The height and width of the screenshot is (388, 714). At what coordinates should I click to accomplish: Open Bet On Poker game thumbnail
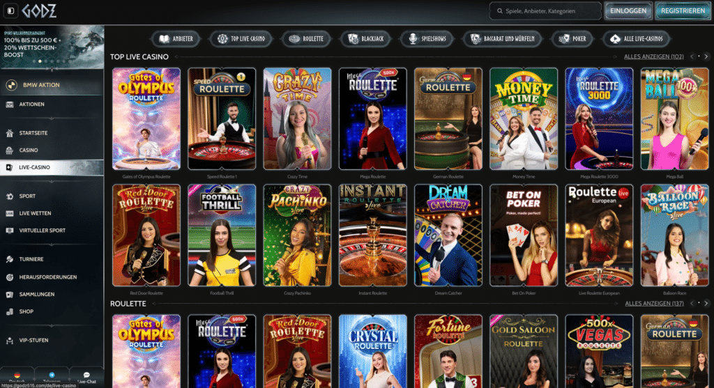point(524,235)
